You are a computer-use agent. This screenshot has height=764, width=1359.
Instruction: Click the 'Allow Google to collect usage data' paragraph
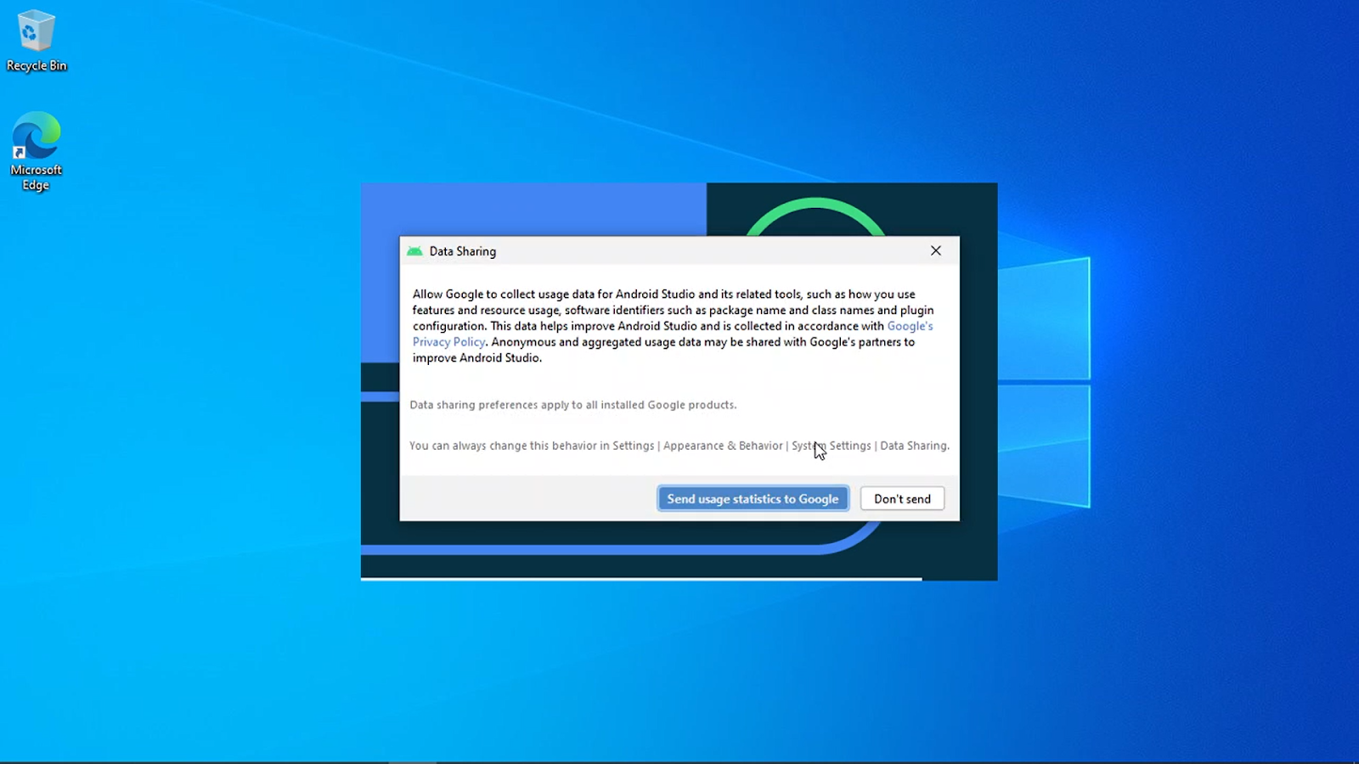coord(673,326)
